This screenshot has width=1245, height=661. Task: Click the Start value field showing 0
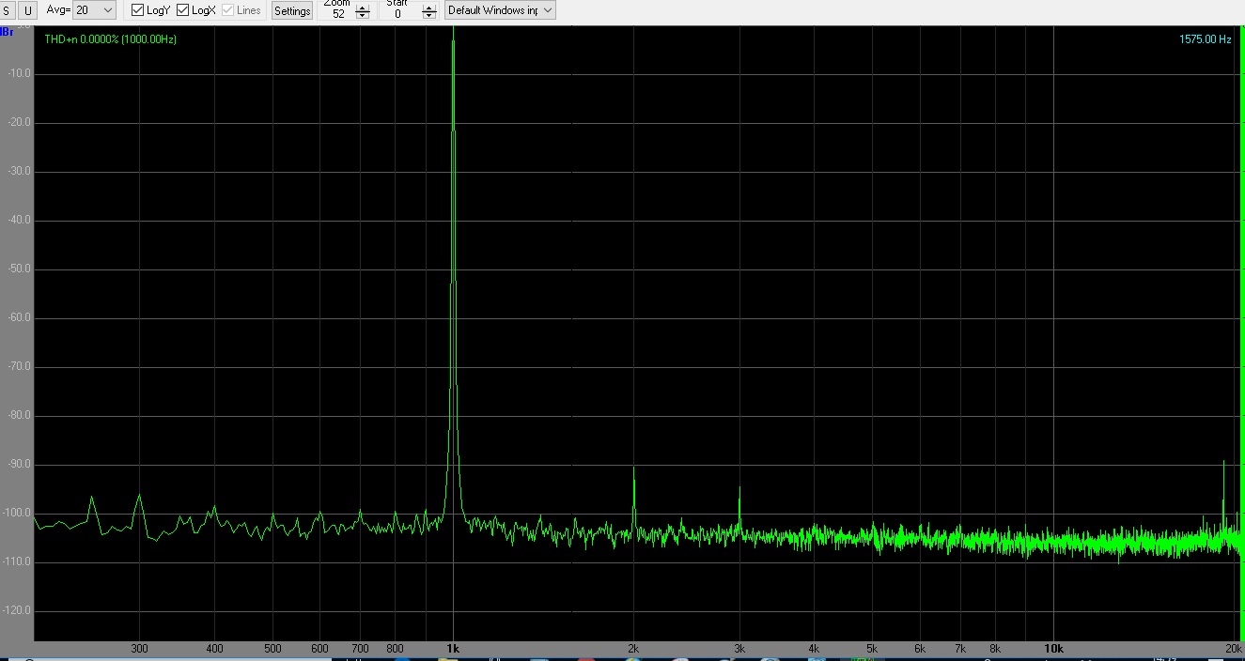tap(398, 13)
